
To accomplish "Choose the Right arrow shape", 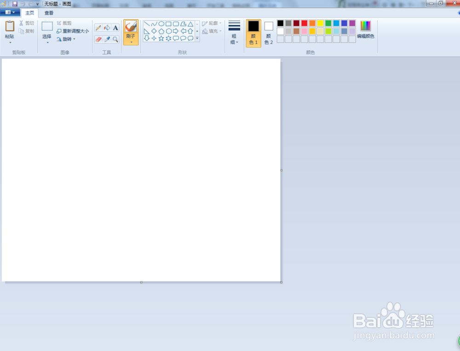I will point(176,31).
